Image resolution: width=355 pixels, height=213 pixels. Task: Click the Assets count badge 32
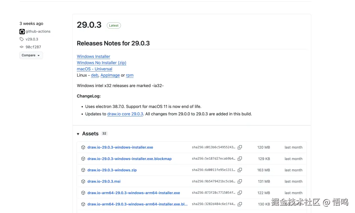click(104, 134)
